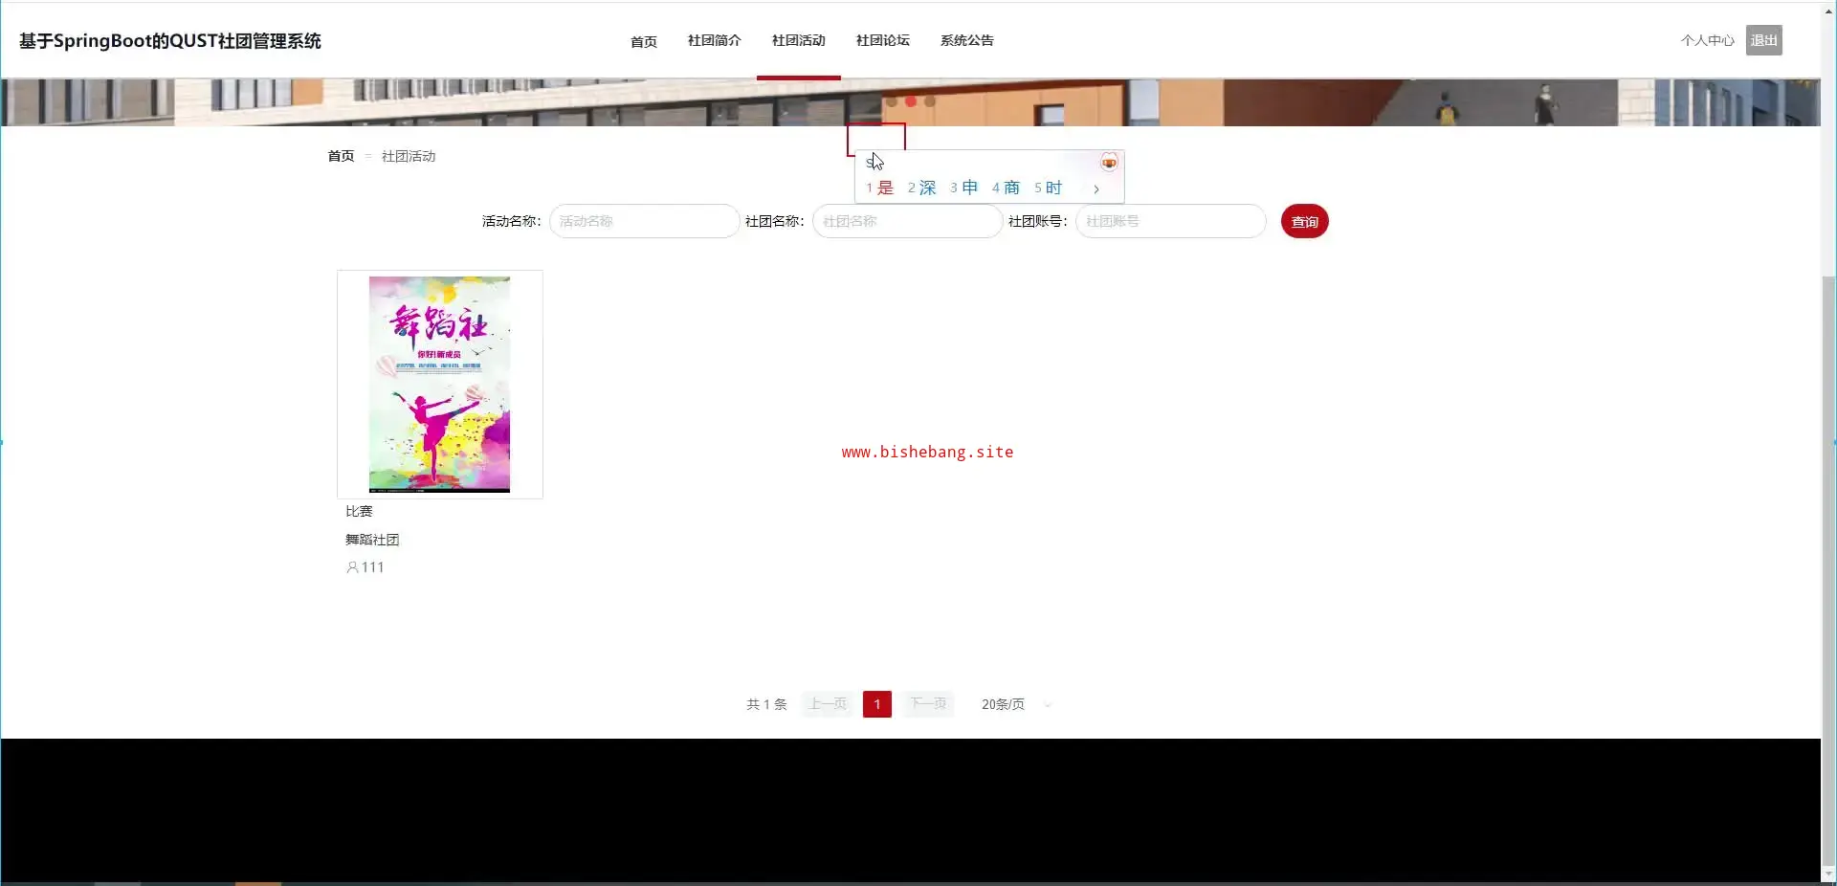Click the 共 1 条 total count text
Image resolution: width=1837 pixels, height=886 pixels.
pyautogui.click(x=766, y=704)
